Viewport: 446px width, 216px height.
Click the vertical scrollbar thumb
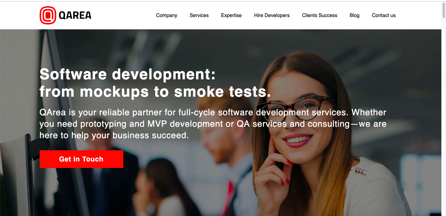click(x=444, y=10)
